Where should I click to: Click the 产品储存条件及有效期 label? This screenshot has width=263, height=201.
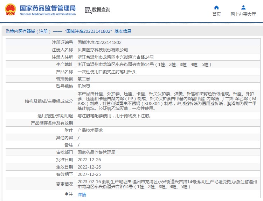point(52,123)
